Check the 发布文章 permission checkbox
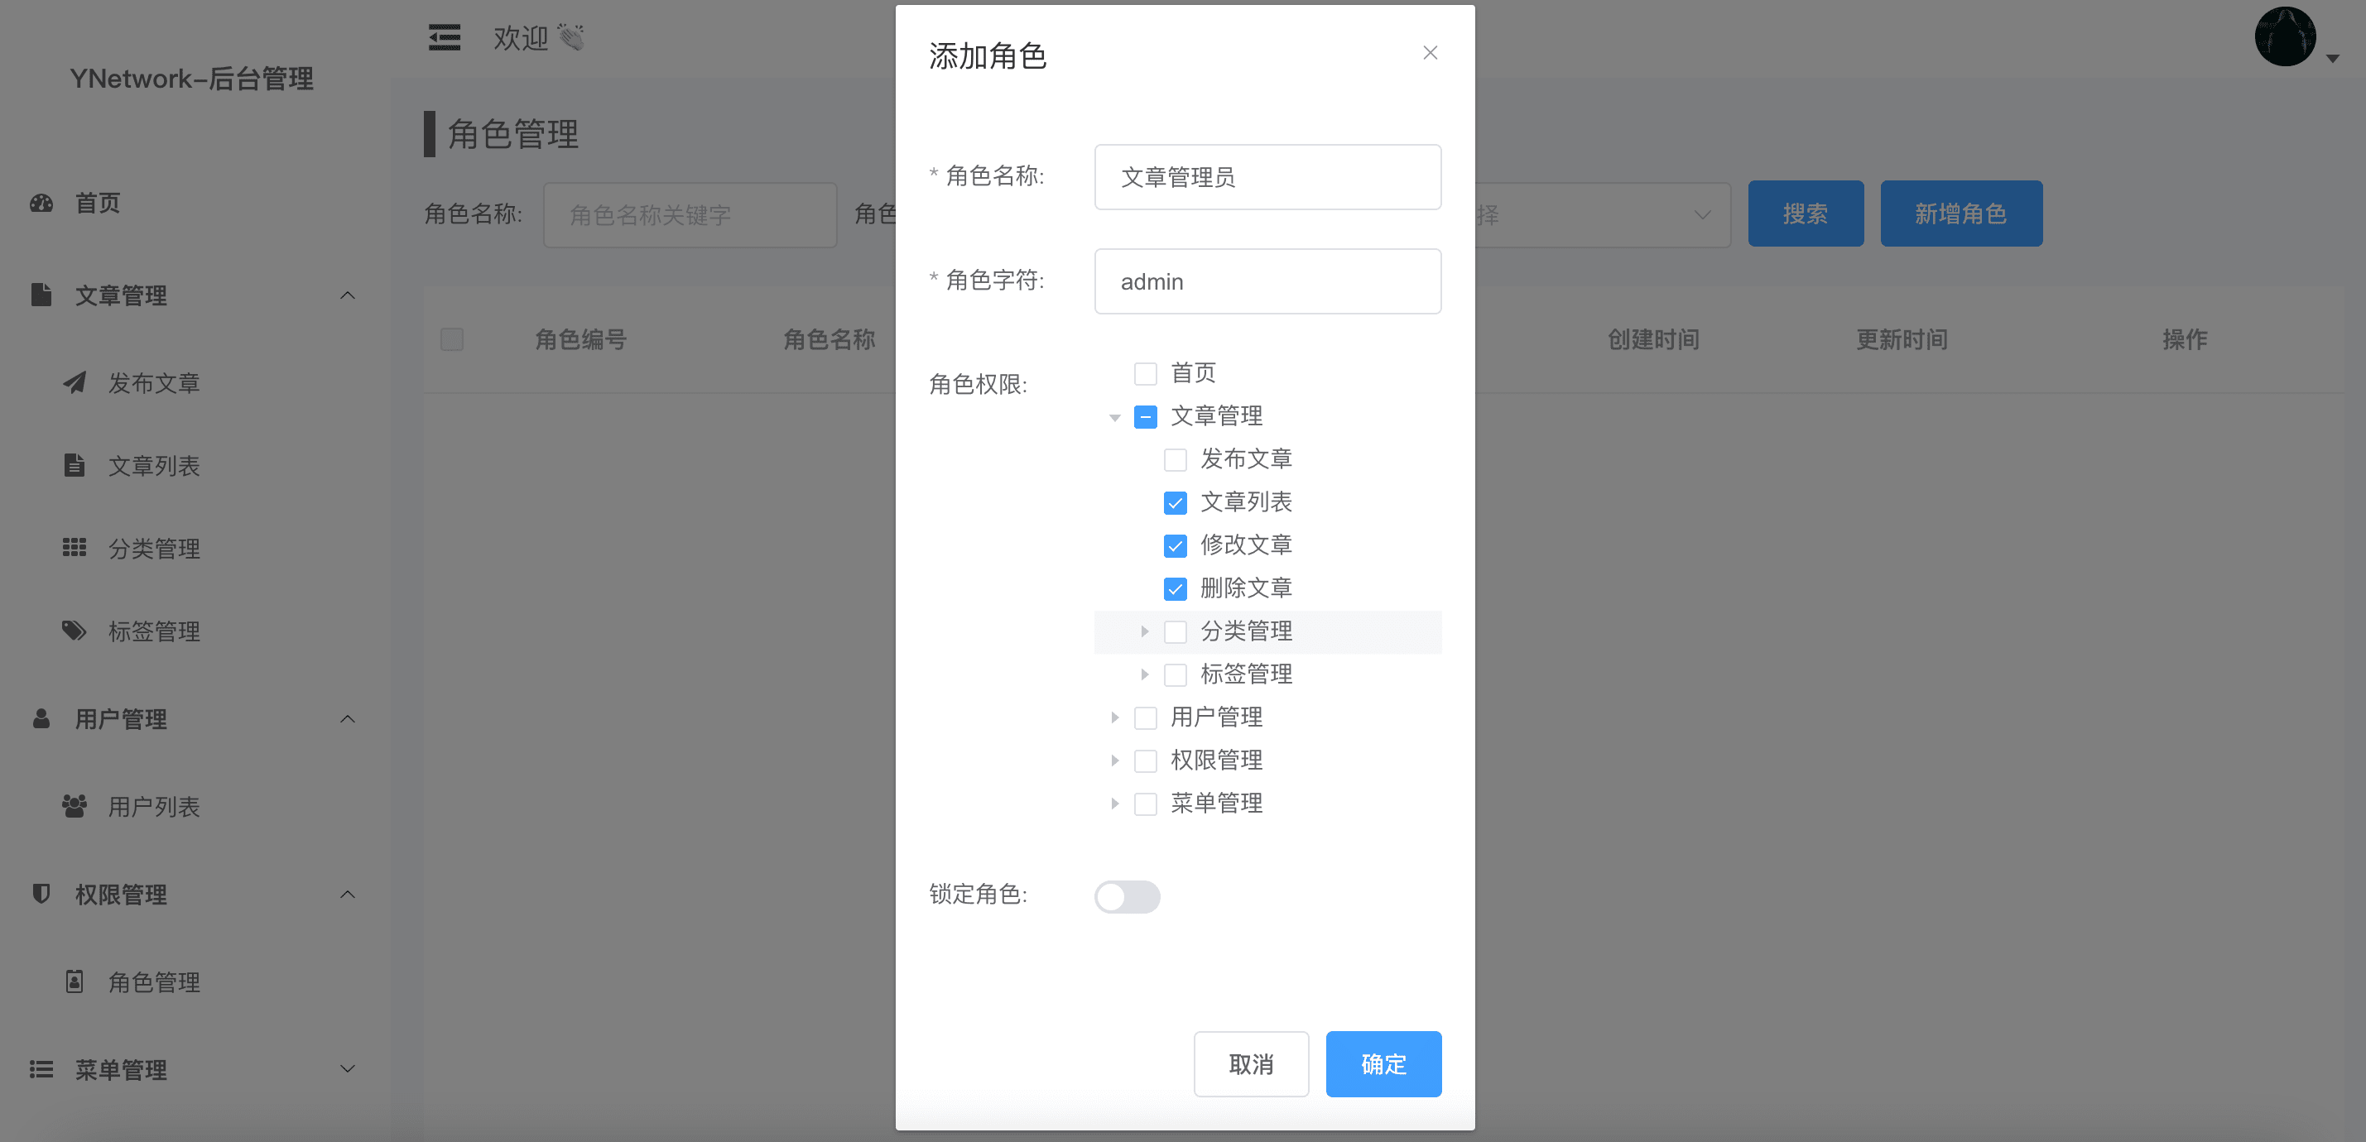This screenshot has width=2366, height=1142. [x=1176, y=459]
